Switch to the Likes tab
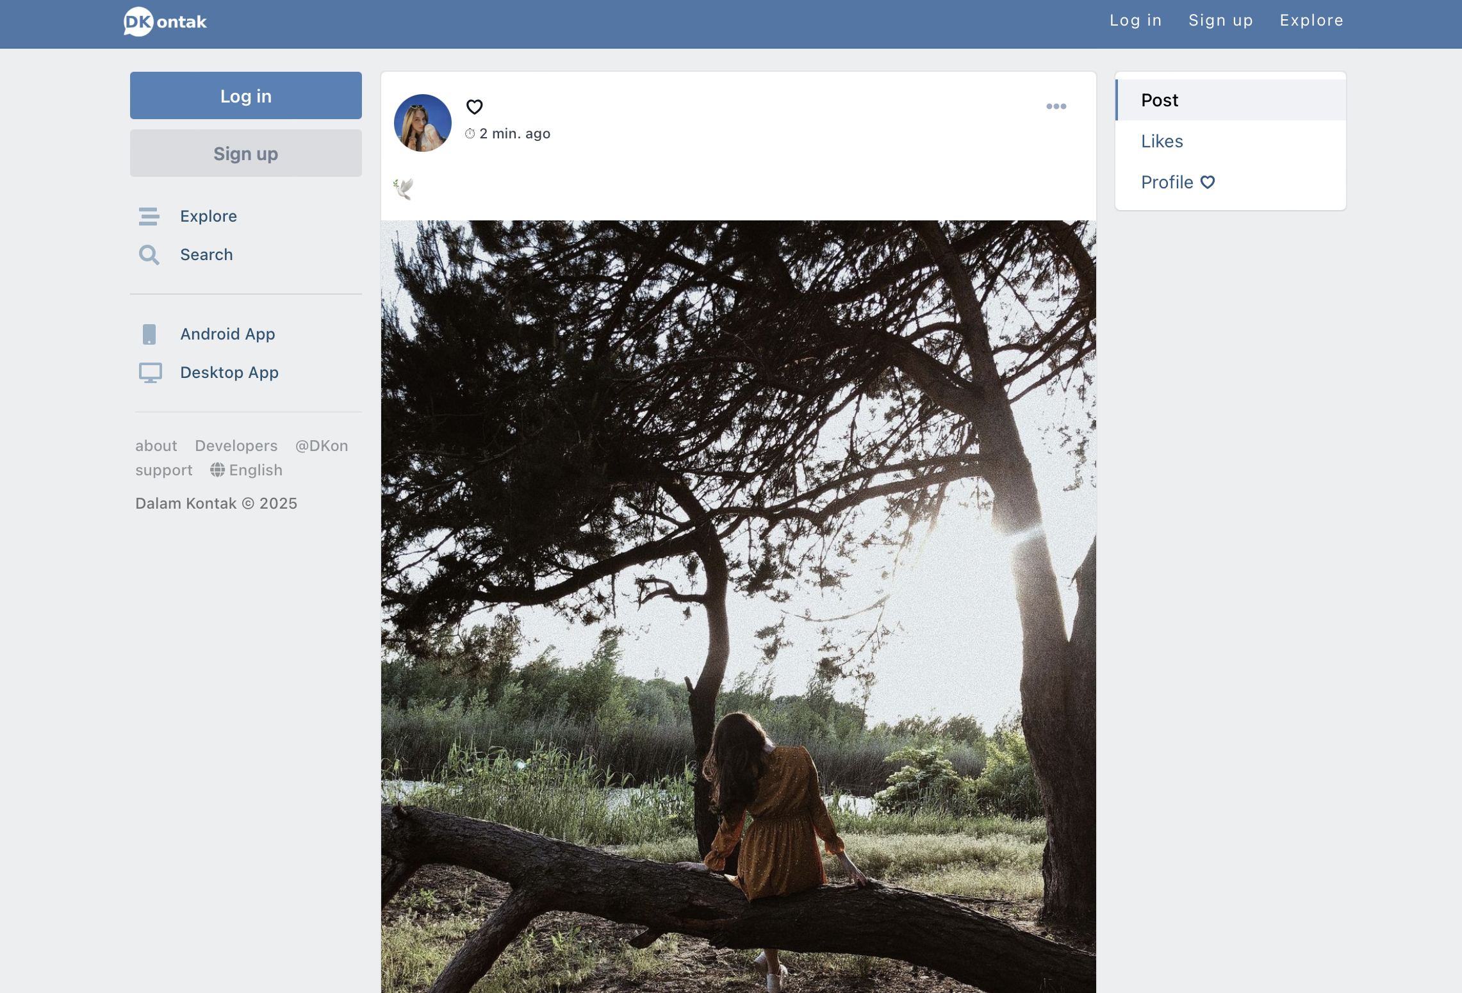The width and height of the screenshot is (1462, 993). pos(1162,142)
